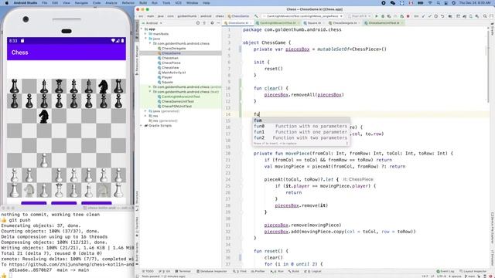
Task: Open Show History clock icon in toolbar
Action: pos(436,16)
